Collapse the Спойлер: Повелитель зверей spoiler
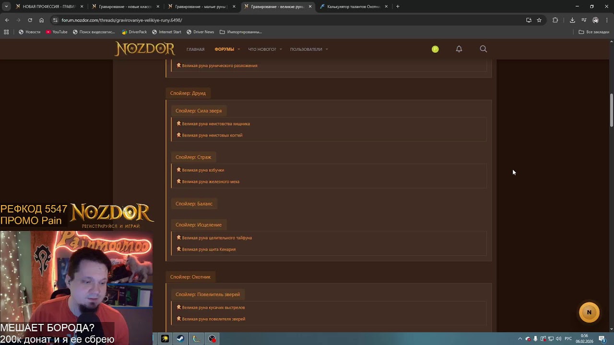The width and height of the screenshot is (614, 345). (x=208, y=295)
